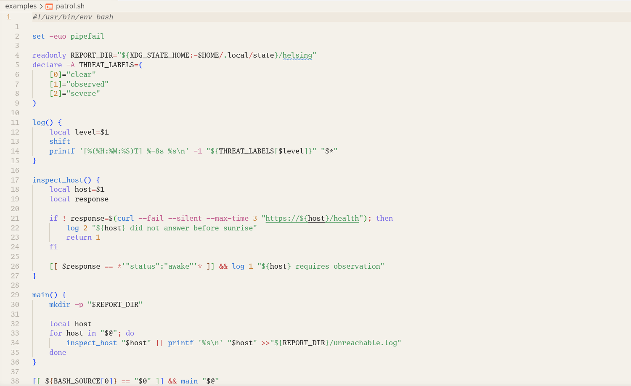Click the underlined word 'helsing'
Image resolution: width=631 pixels, height=386 pixels.
(297, 55)
